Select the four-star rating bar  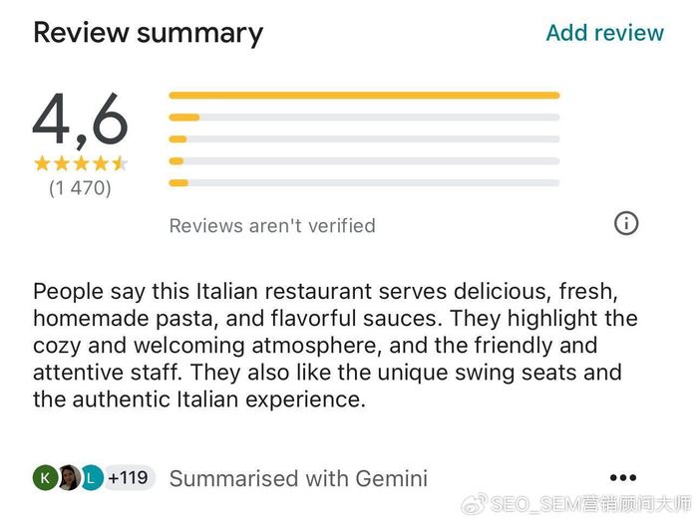[364, 118]
